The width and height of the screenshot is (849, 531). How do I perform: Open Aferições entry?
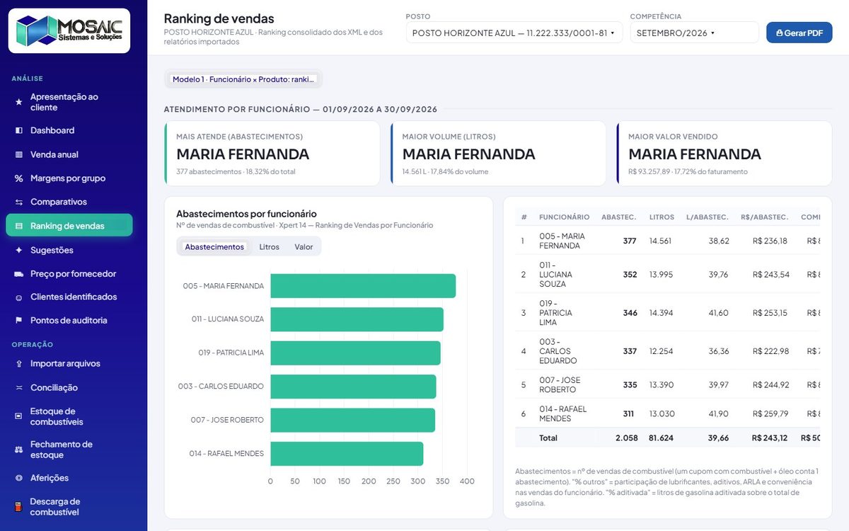(69, 478)
